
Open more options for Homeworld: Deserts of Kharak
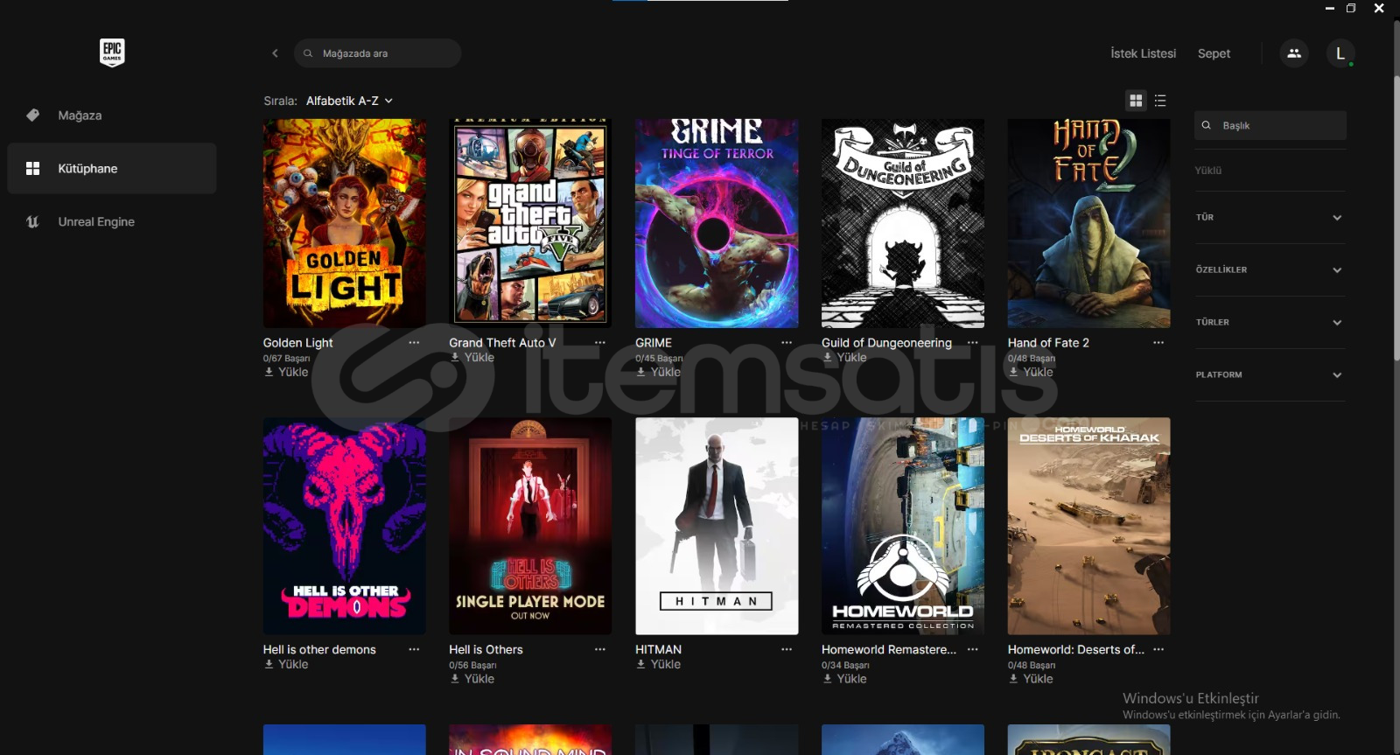point(1158,649)
